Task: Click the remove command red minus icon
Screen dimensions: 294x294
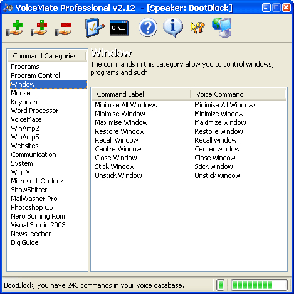Action: click(63, 29)
